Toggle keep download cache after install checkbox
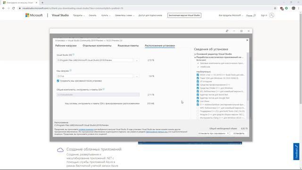Viewport: 302px width, 170px height. pyautogui.click(x=58, y=81)
